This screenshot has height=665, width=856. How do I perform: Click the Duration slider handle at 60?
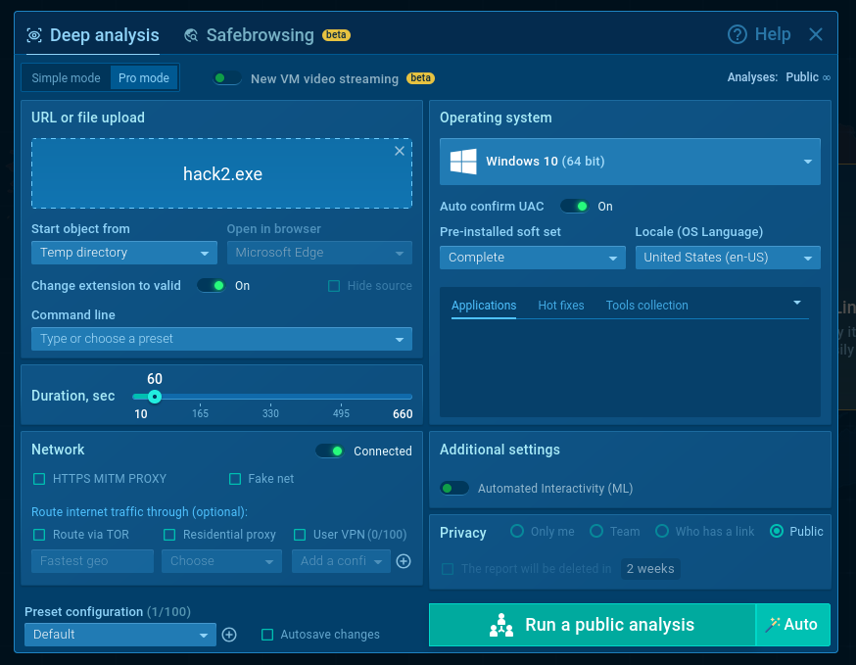155,397
